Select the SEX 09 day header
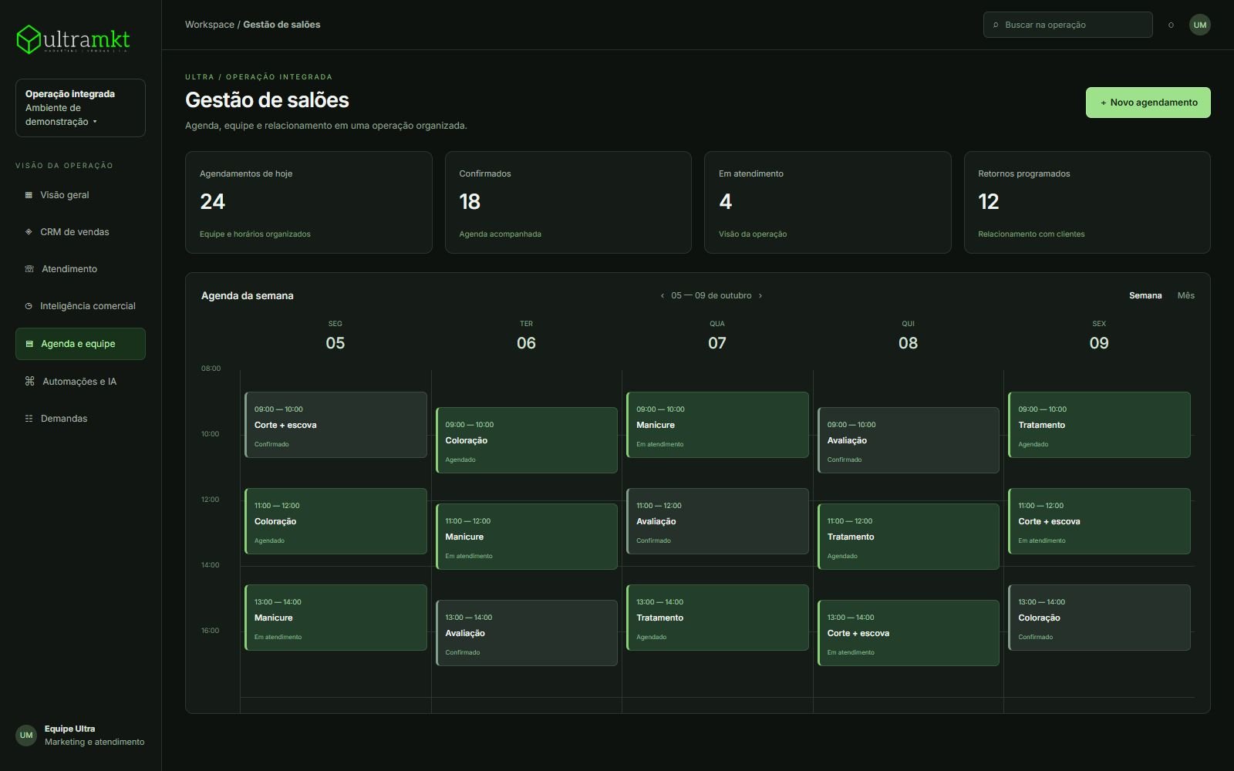 point(1099,337)
